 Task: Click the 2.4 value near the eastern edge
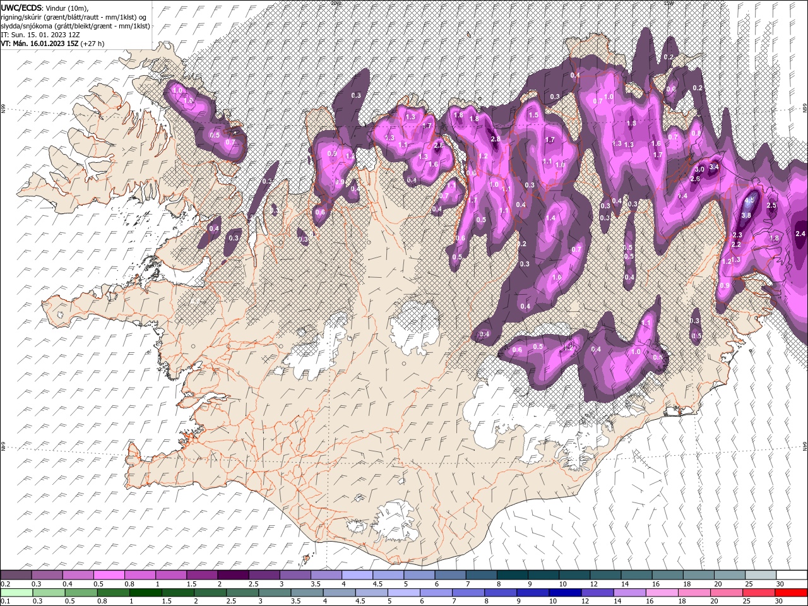(x=800, y=234)
